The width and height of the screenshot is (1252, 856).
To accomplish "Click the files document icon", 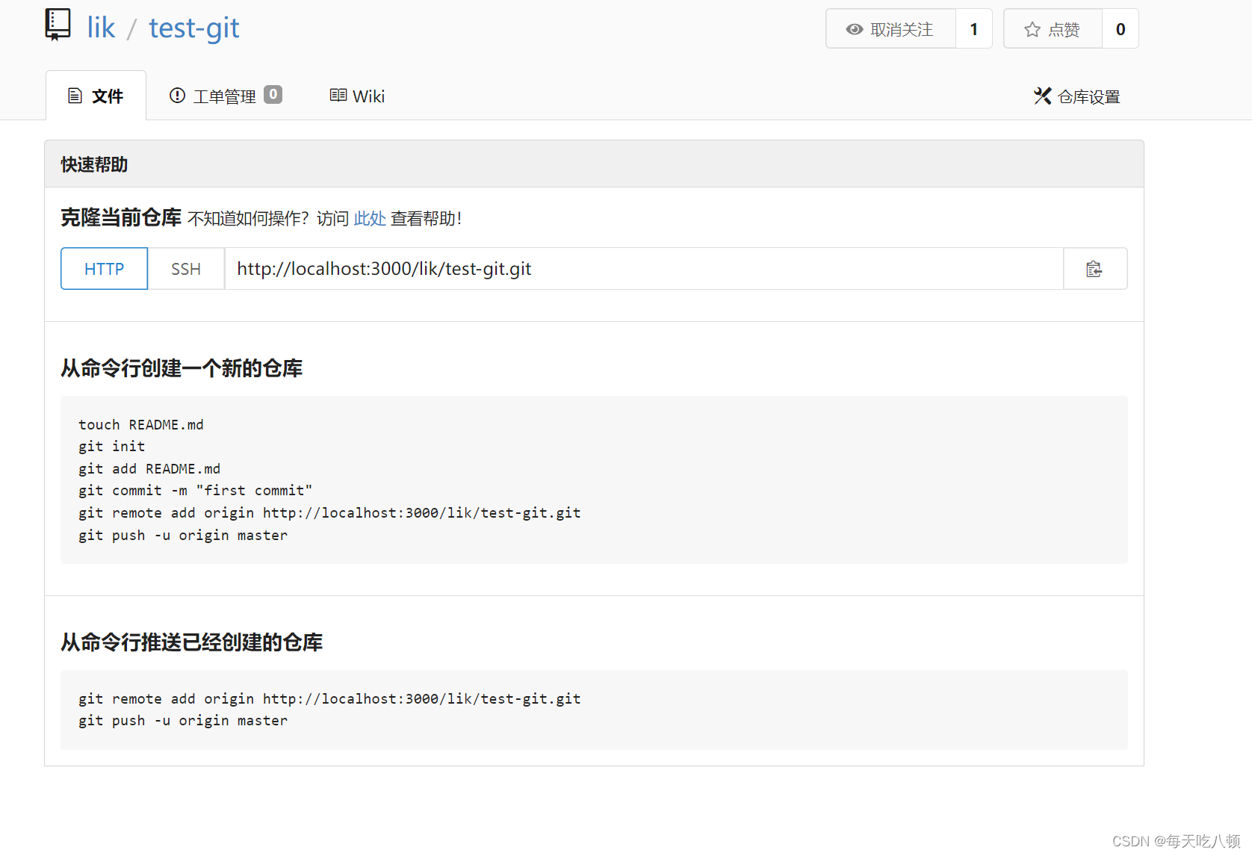I will pos(75,96).
